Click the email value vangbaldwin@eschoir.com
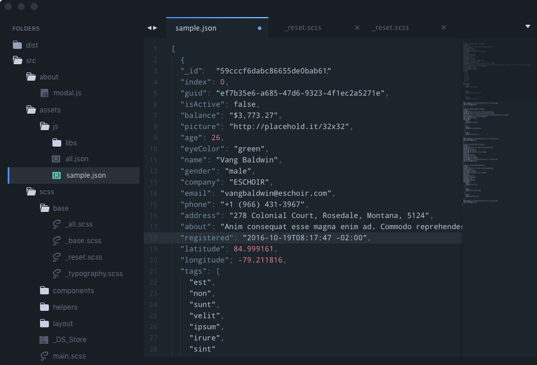Viewport: 537px width, 365px height. click(276, 193)
